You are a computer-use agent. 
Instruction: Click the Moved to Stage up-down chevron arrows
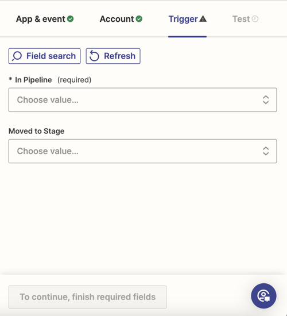pyautogui.click(x=266, y=151)
